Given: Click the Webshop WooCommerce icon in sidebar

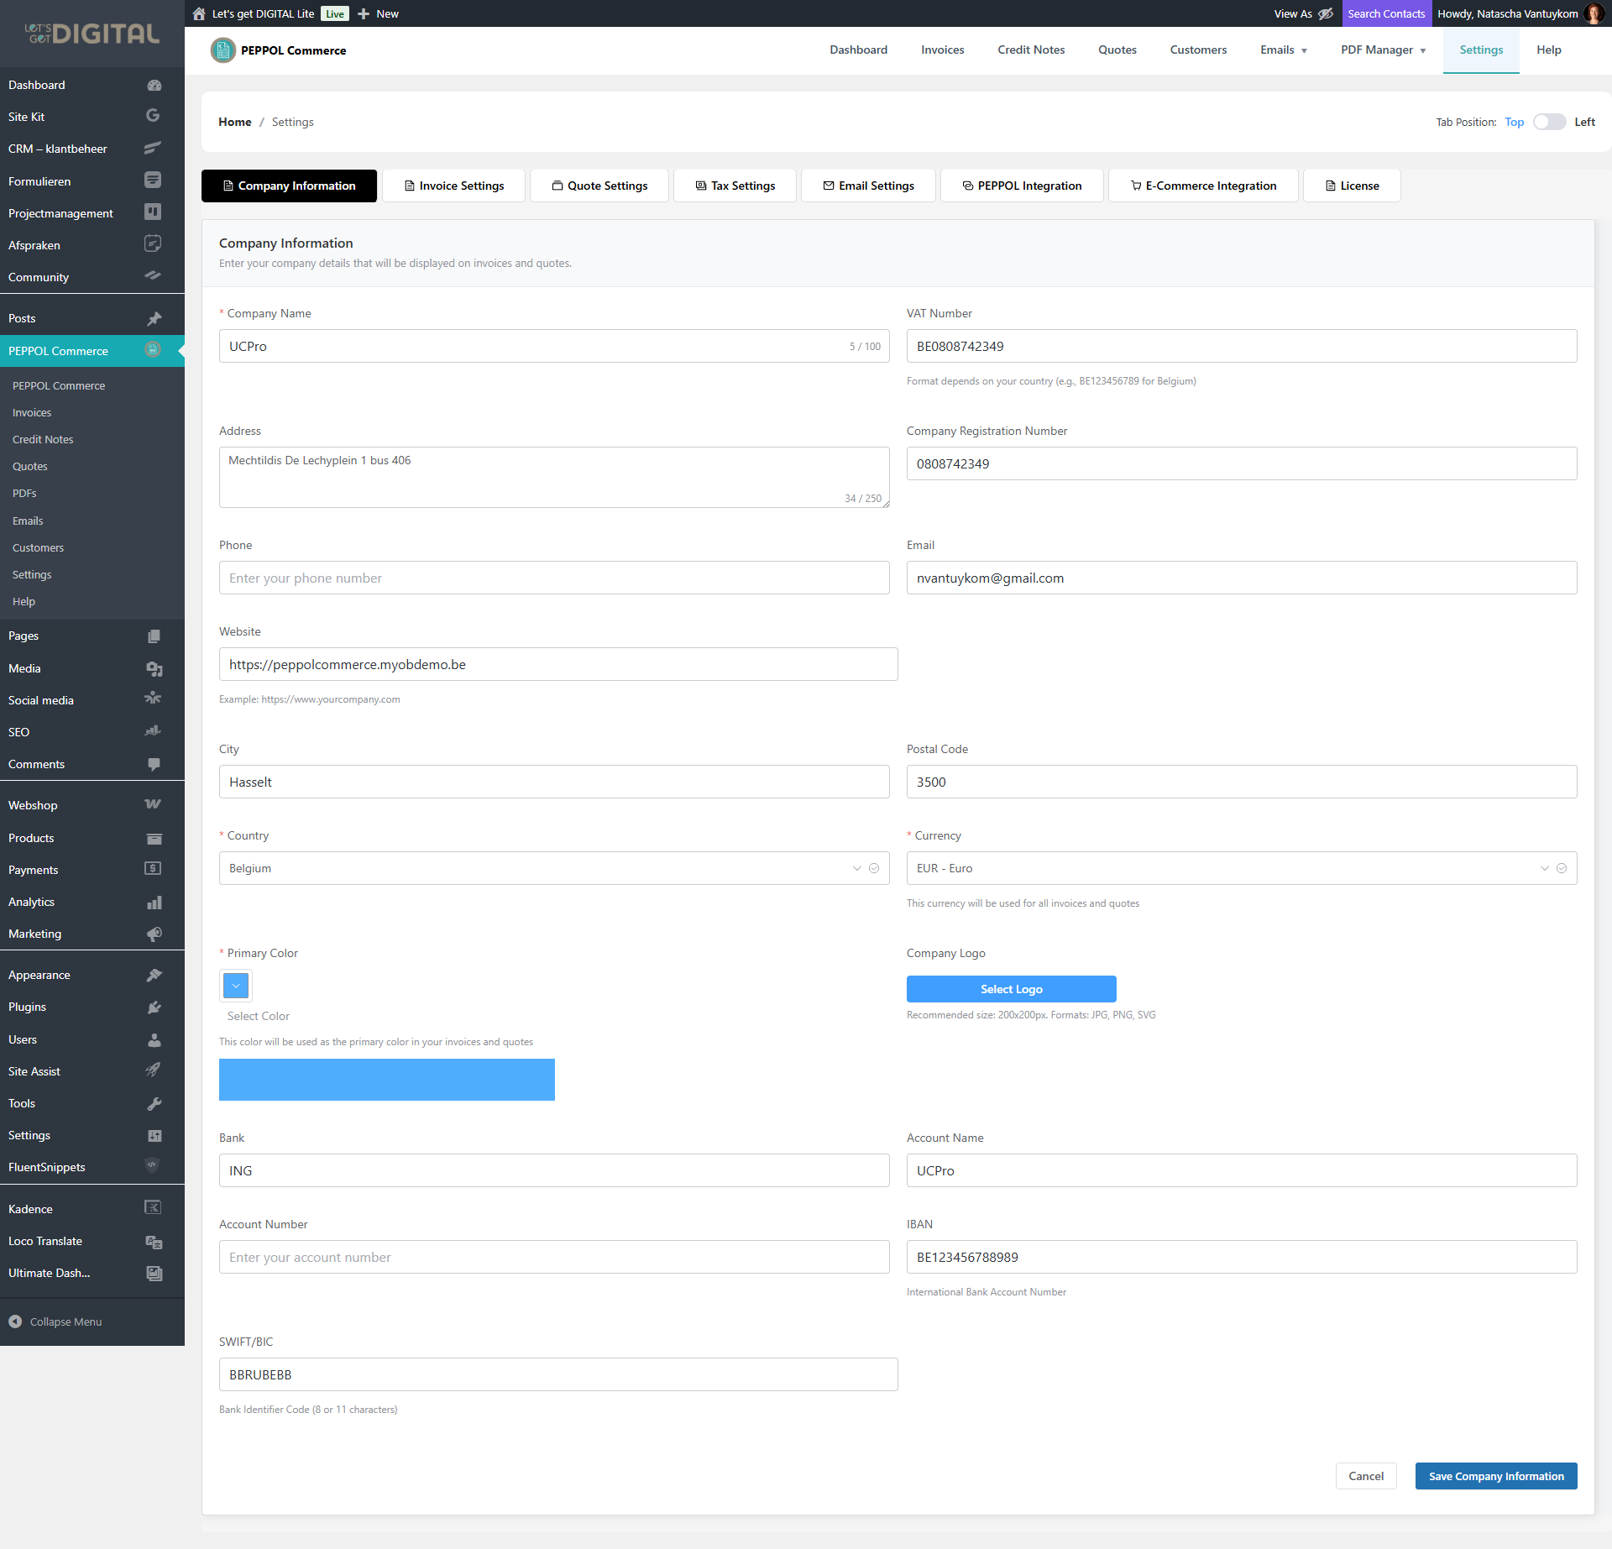Looking at the screenshot, I should click(153, 804).
